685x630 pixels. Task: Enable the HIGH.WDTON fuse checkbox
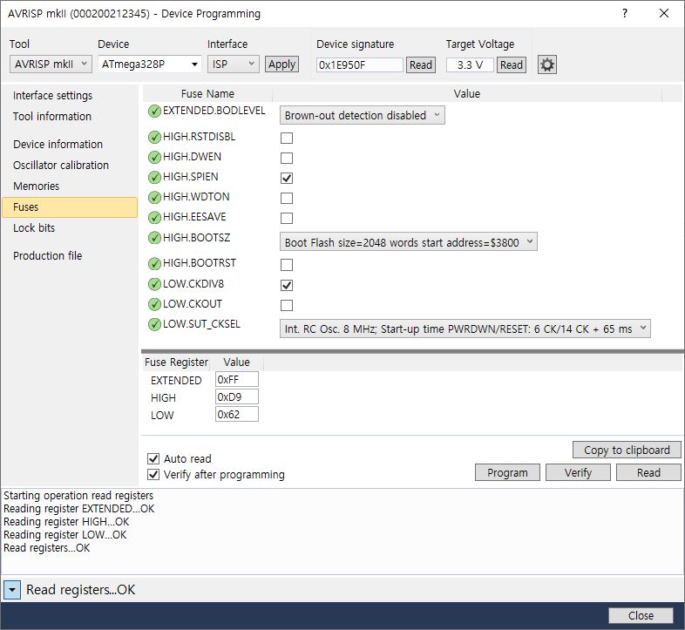click(x=287, y=199)
